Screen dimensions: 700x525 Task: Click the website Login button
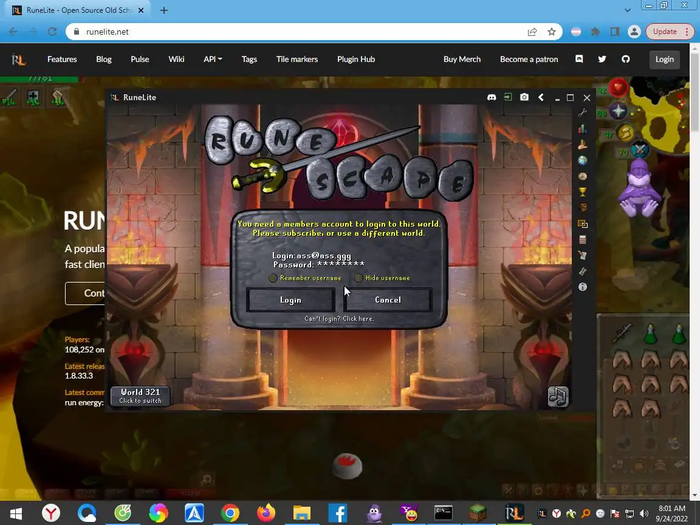pos(664,59)
